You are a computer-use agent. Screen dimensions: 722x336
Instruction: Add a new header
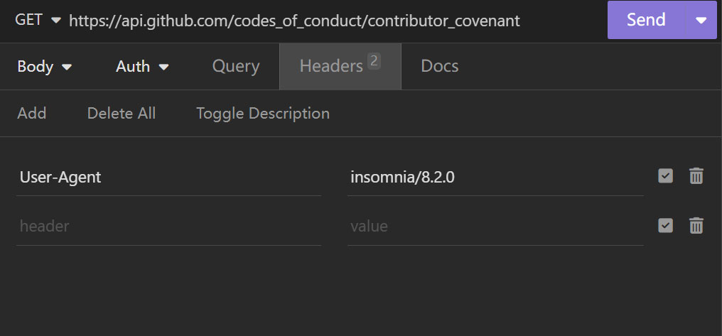click(x=32, y=113)
